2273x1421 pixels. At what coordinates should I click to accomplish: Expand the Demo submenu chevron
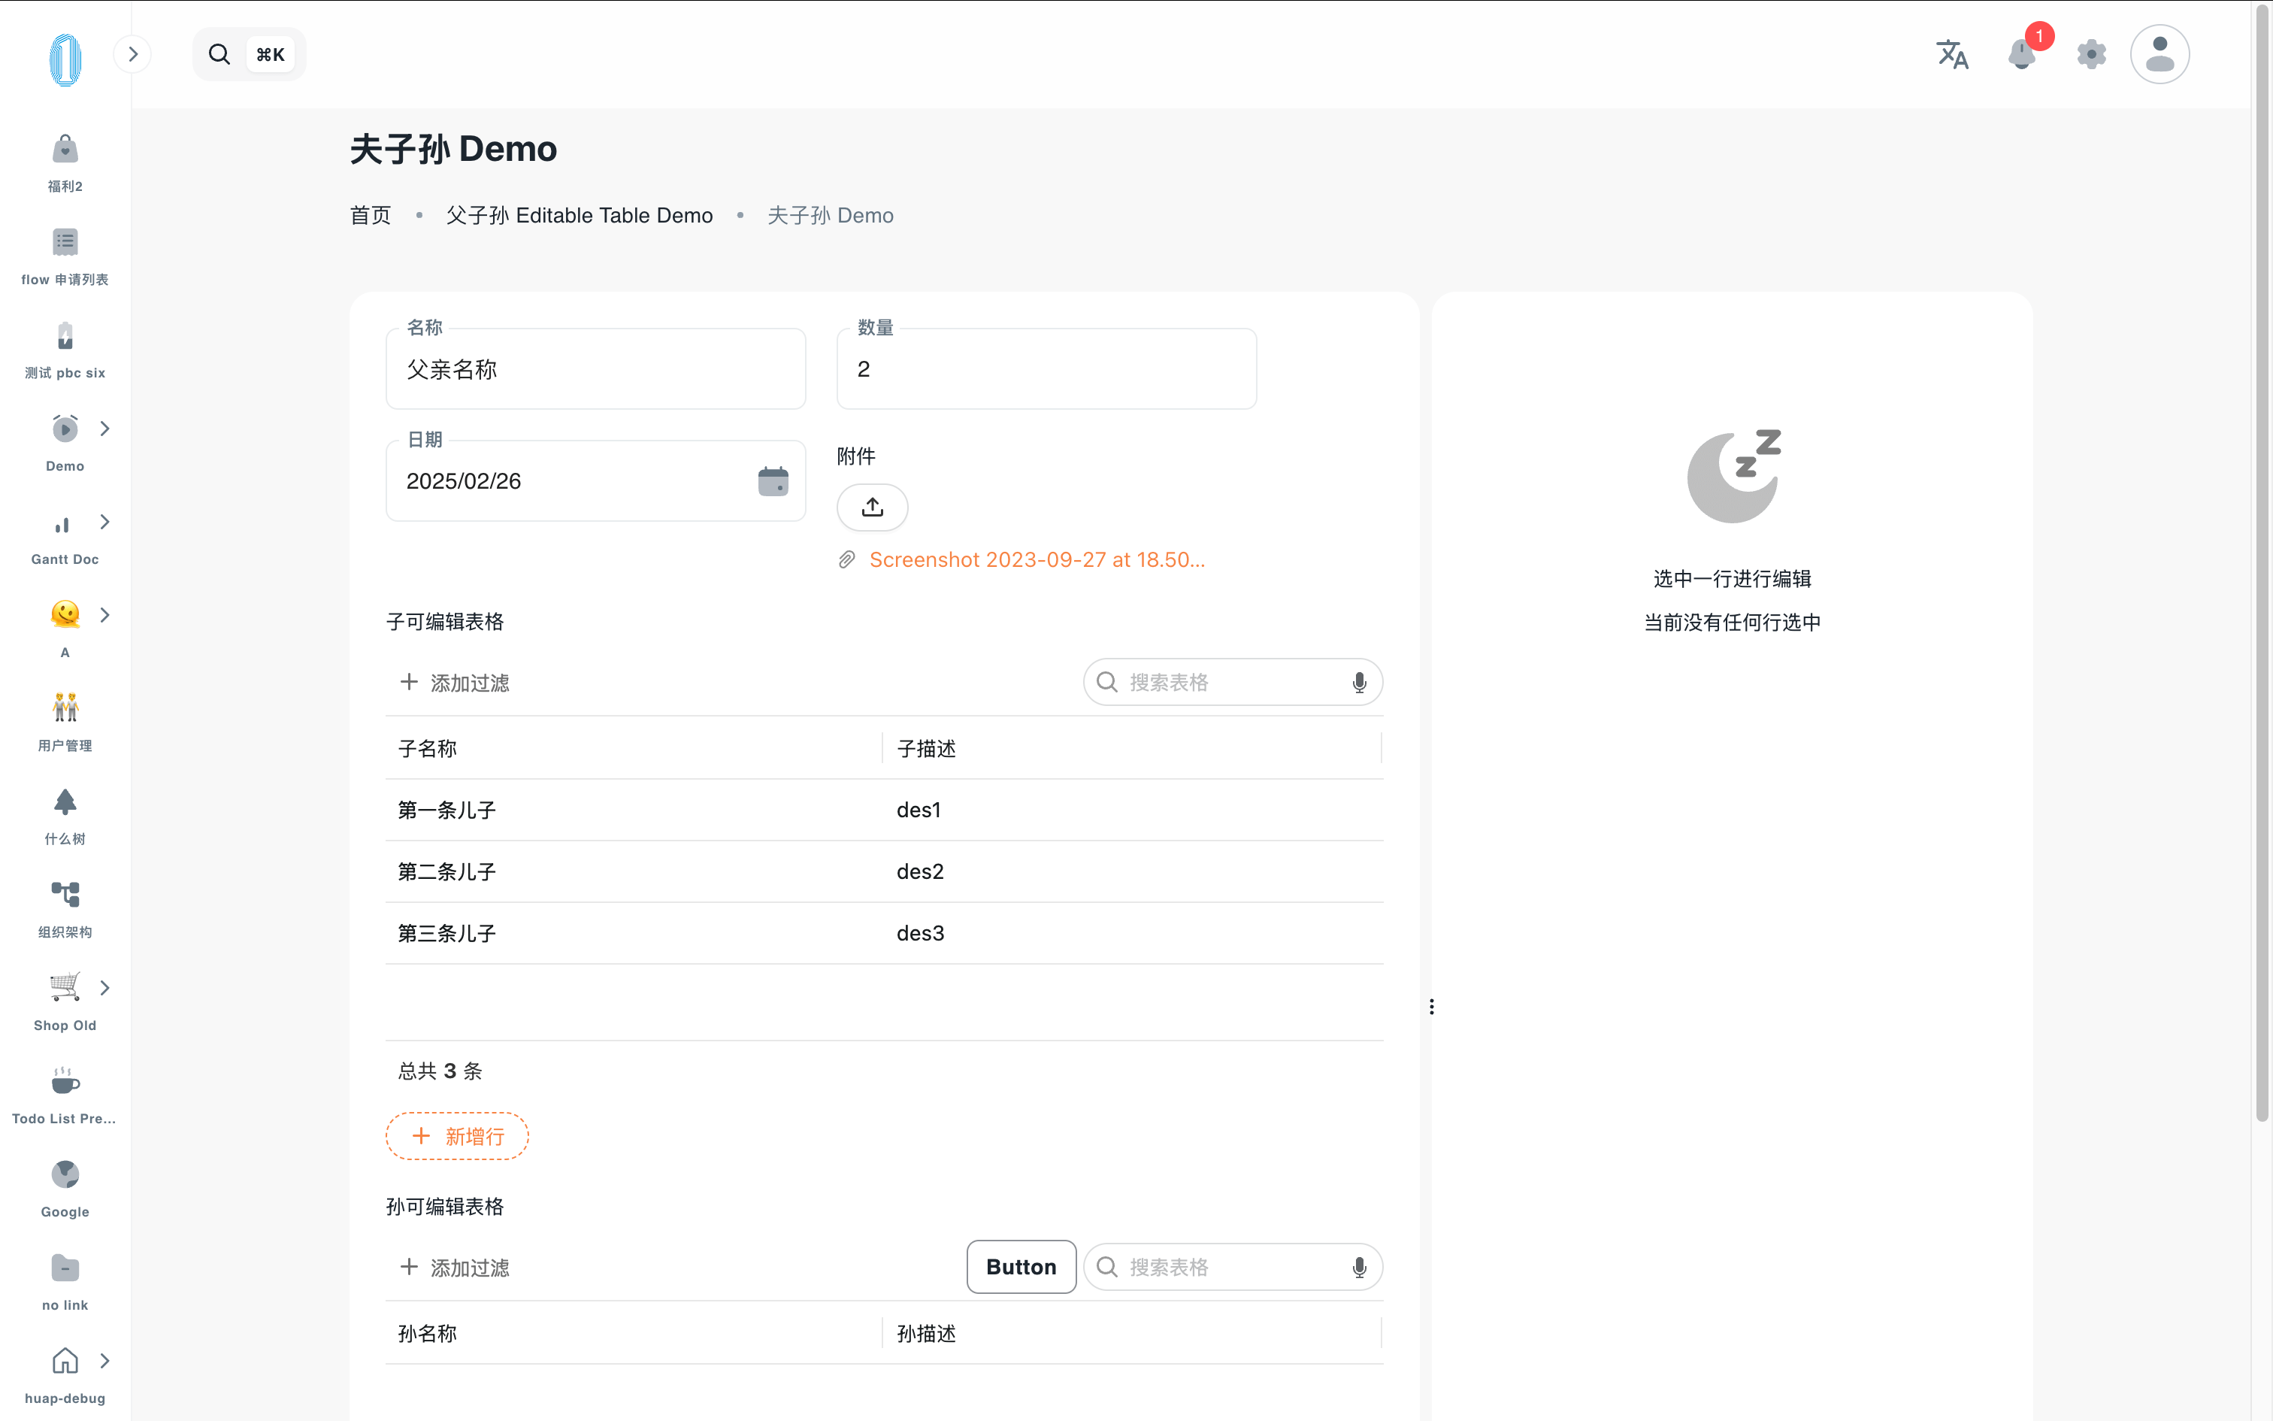104,429
